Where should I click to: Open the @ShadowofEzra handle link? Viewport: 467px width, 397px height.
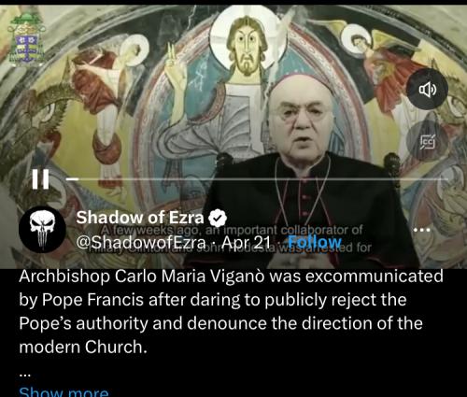141,242
